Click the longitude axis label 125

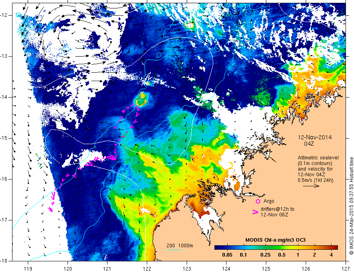266,269
